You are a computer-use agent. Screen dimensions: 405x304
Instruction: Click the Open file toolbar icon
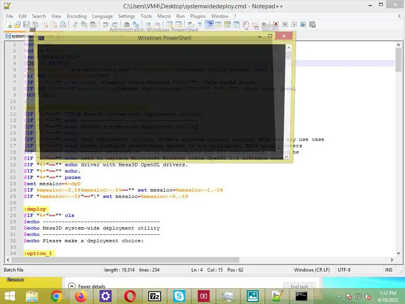point(17,25)
